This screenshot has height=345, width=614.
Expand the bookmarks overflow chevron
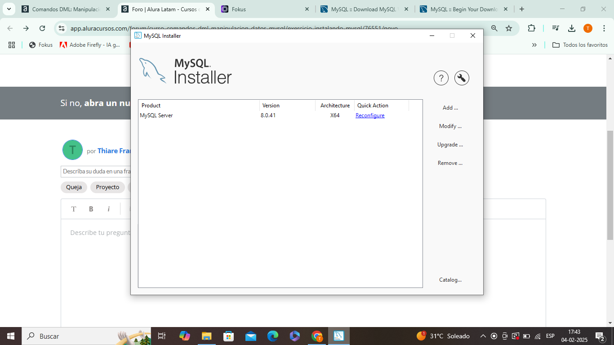coord(534,45)
